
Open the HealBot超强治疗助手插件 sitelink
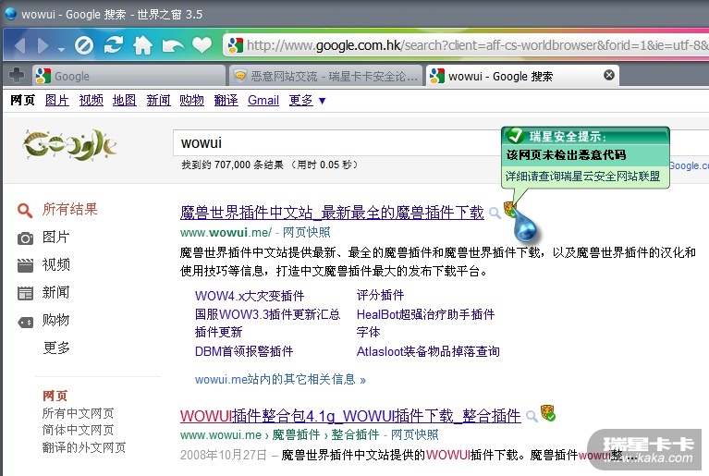[425, 314]
